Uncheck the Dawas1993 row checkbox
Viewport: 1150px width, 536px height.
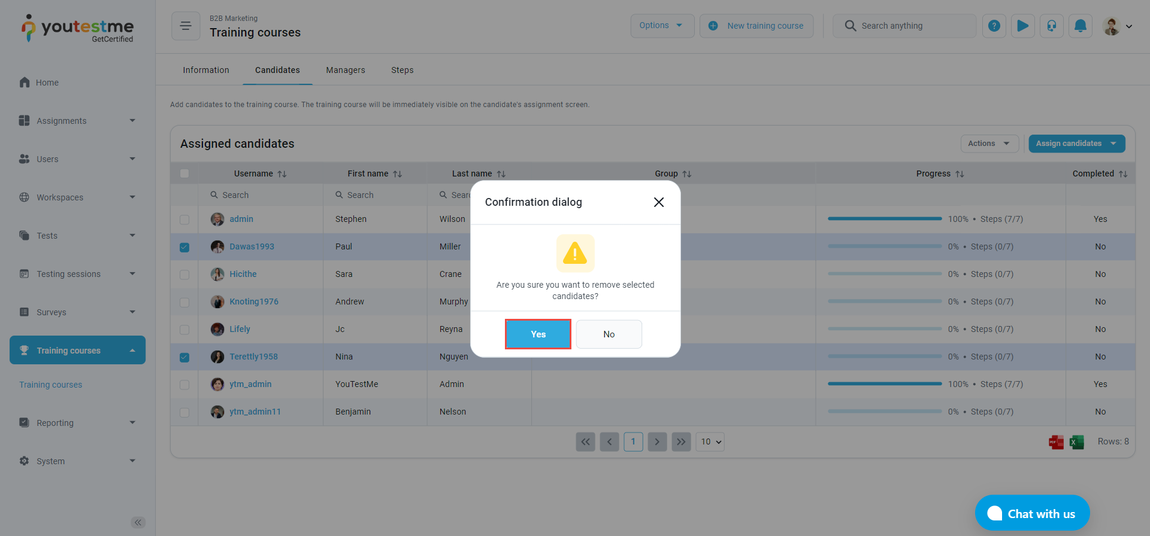184,247
